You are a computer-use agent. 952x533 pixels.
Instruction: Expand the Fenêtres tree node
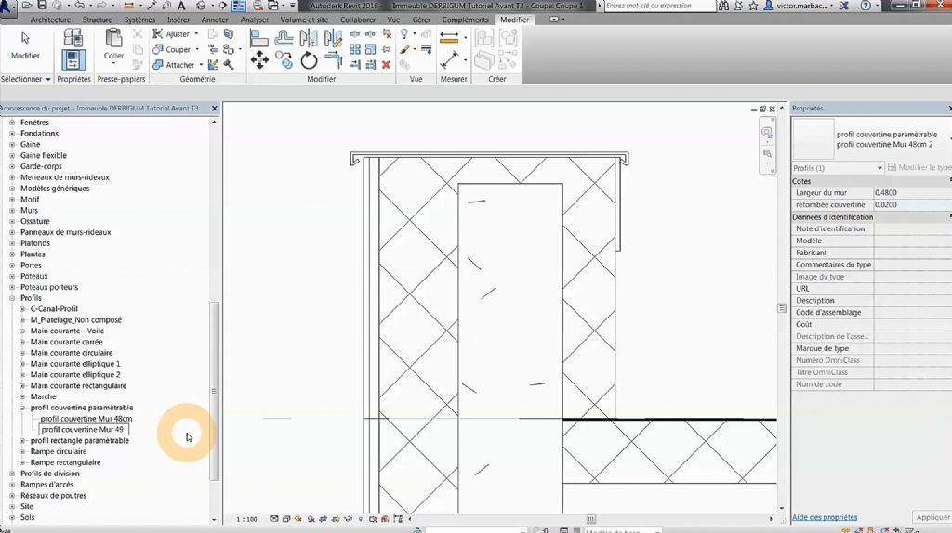coord(12,123)
